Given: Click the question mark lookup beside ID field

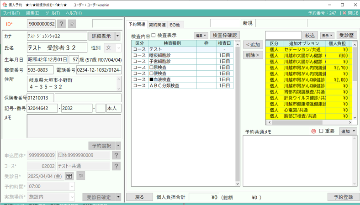Looking at the screenshot, I should [x=62, y=24].
